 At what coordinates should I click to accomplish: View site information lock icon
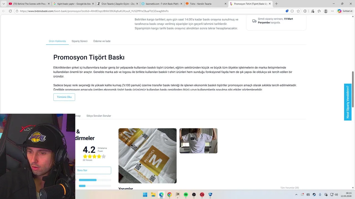tap(17, 11)
